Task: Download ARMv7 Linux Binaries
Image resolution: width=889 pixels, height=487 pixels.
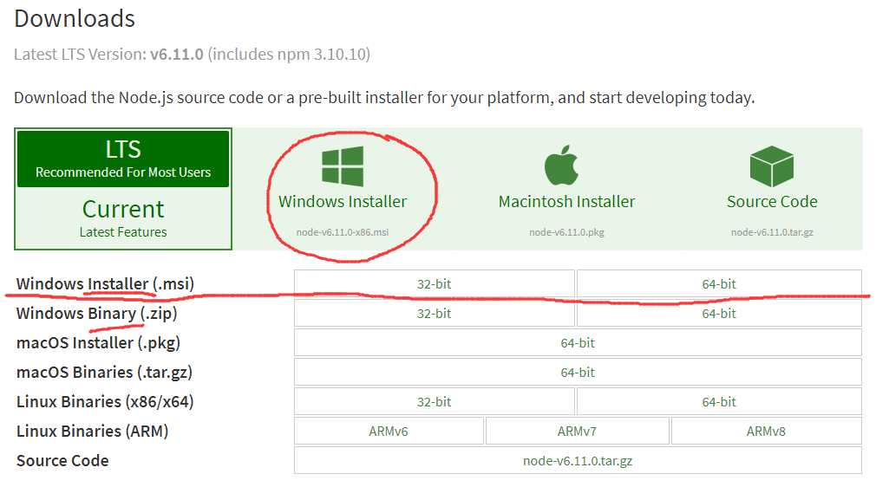Action: click(577, 431)
